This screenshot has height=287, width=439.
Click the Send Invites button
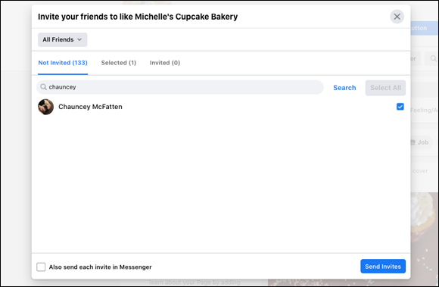click(383, 267)
